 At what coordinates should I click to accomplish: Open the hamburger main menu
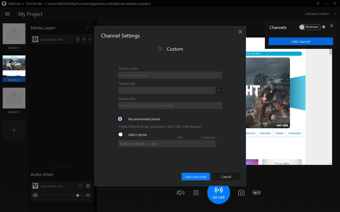pyautogui.click(x=7, y=14)
